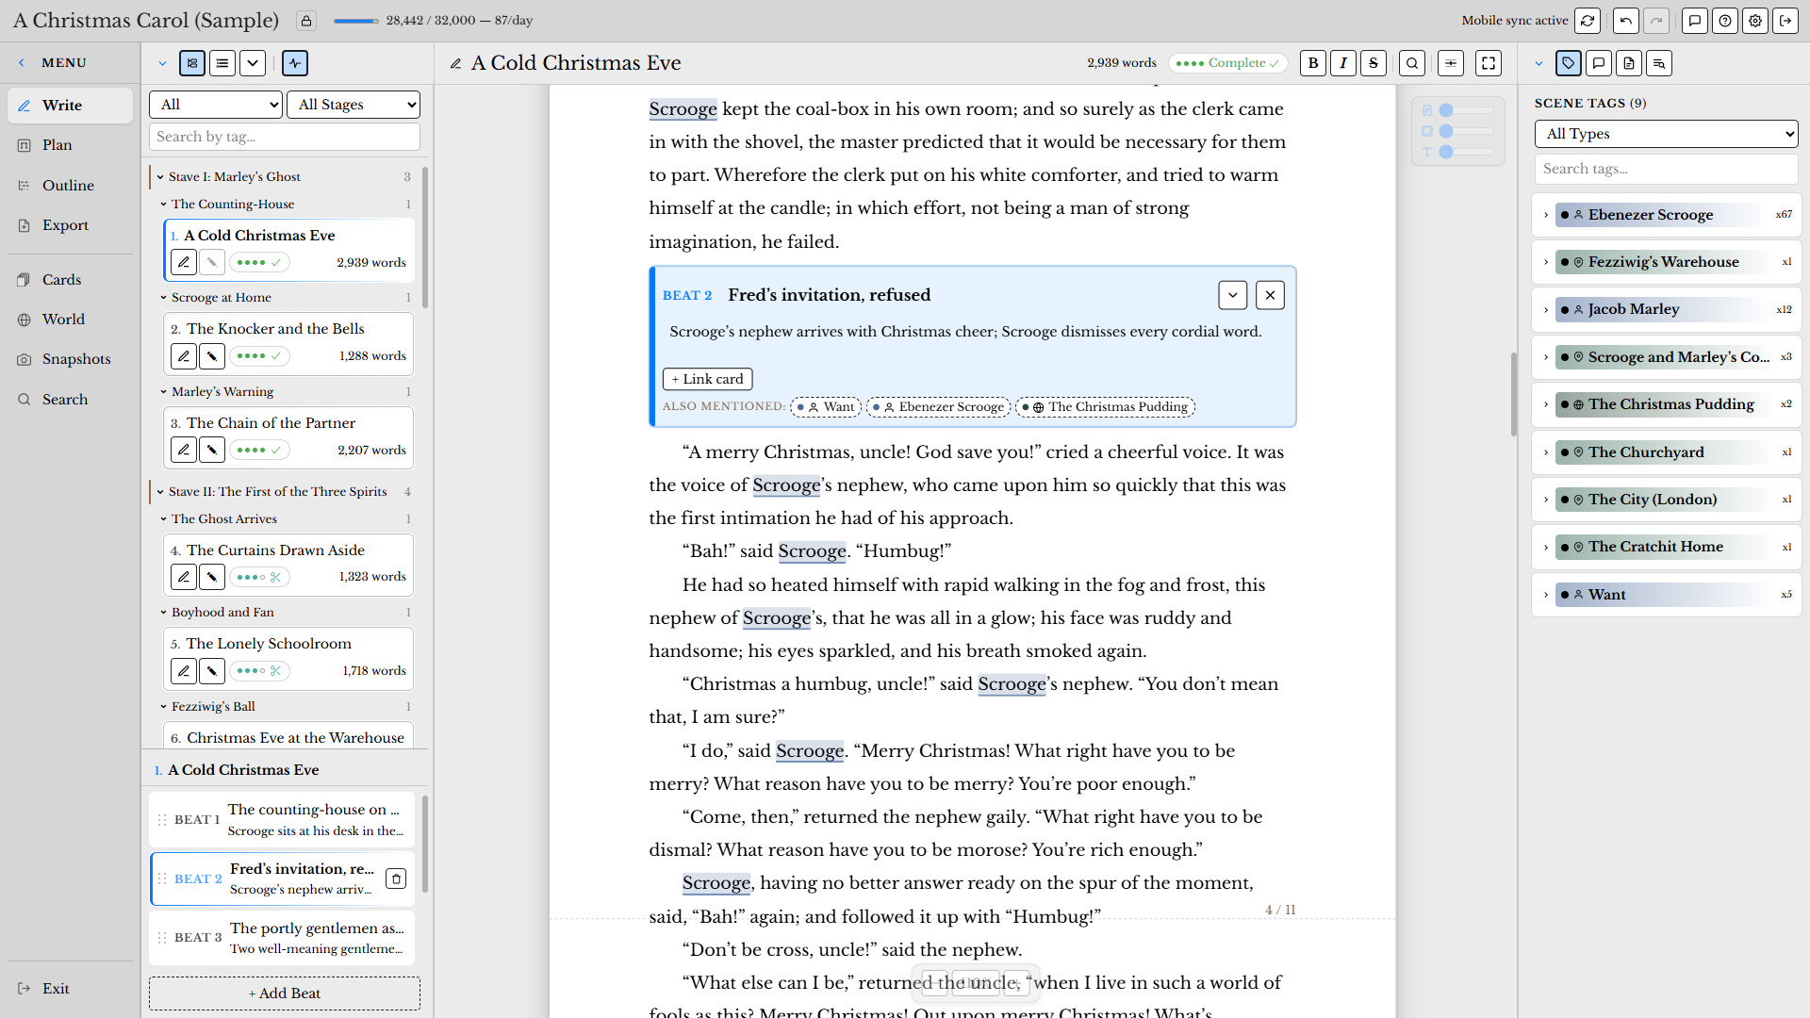Toggle status pill on The Knocker and the Bells
1810x1018 pixels.
point(259,356)
